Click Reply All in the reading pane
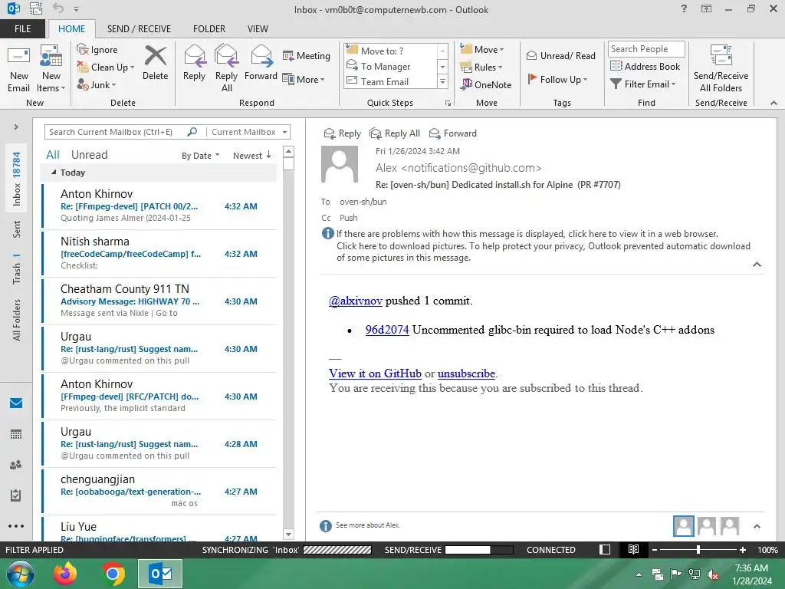The width and height of the screenshot is (785, 589). (395, 133)
